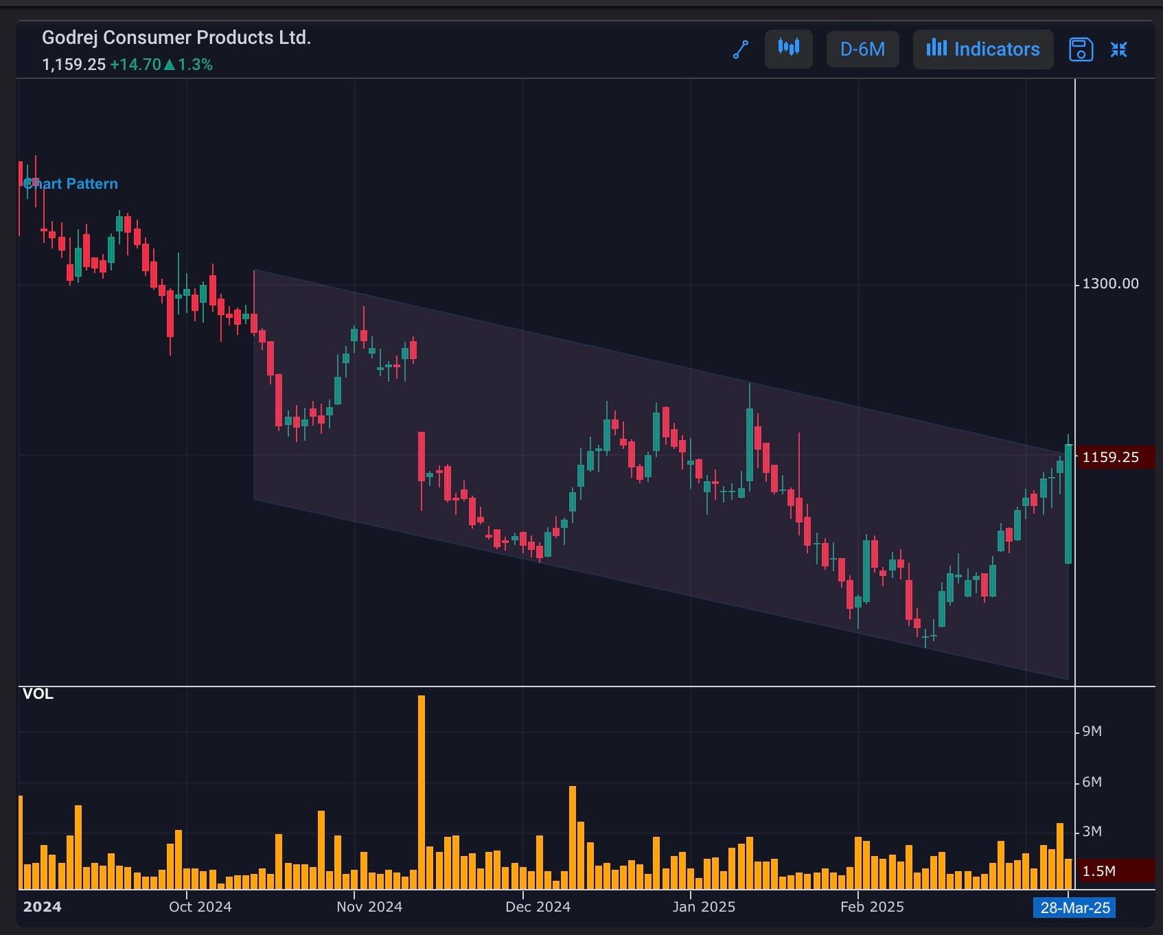
Task: Click the +14.70 price change value
Action: [135, 65]
